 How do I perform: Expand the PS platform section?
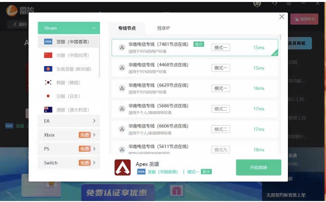69,149
